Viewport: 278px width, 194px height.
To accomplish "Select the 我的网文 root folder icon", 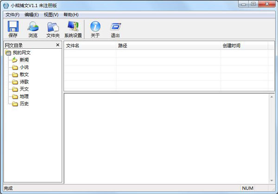I will click(8, 52).
